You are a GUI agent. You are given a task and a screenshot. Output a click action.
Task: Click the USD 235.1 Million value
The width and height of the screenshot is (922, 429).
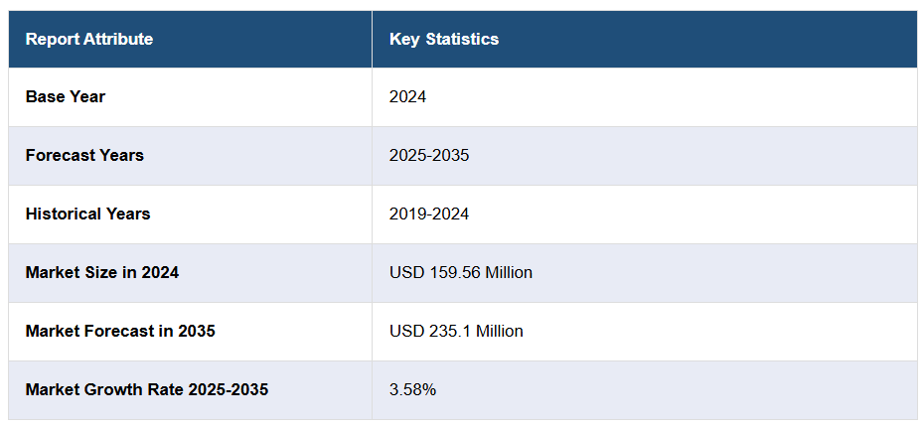[456, 331]
